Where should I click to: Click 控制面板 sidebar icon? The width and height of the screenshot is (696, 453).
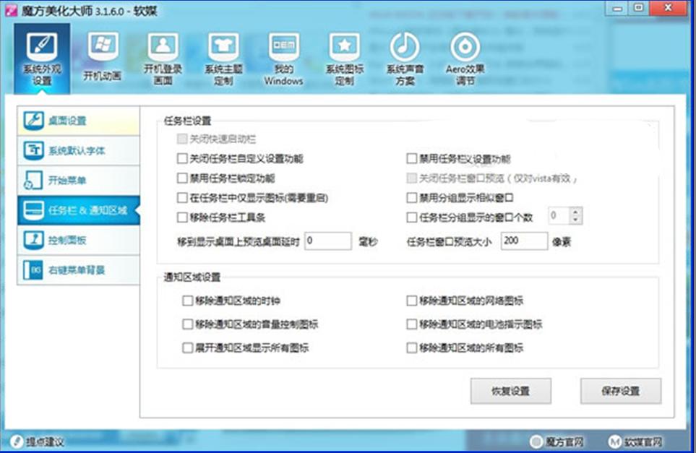click(34, 240)
